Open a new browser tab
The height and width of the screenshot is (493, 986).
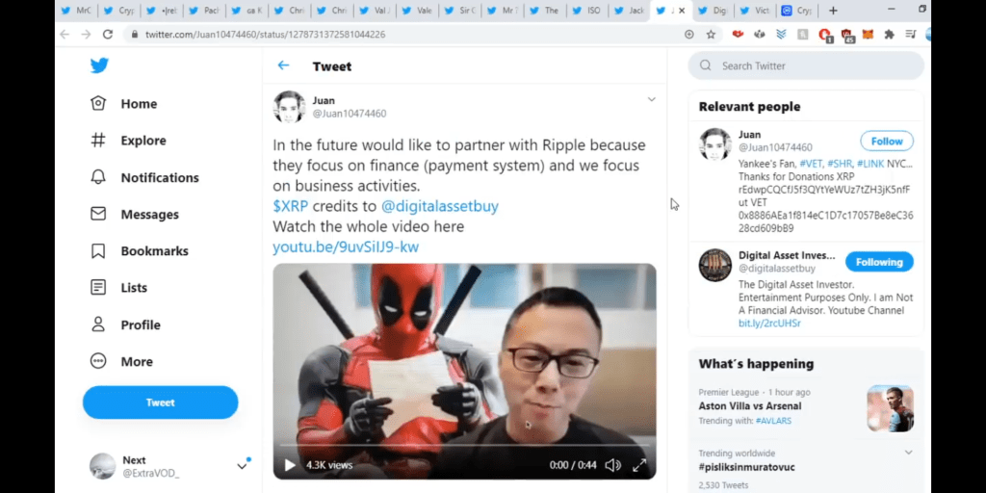[833, 11]
